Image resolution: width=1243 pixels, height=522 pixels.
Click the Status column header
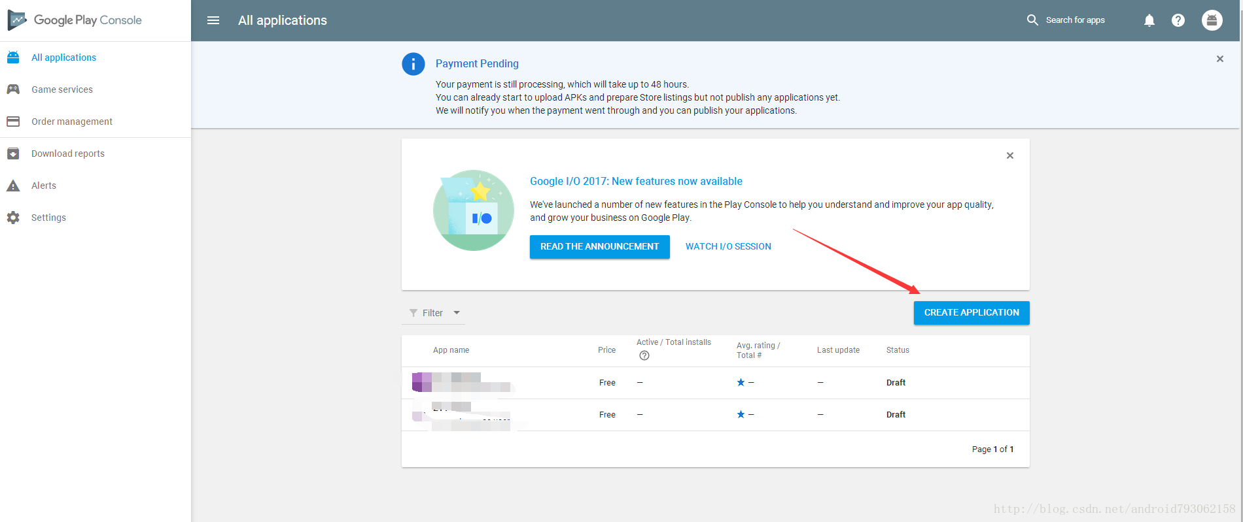[x=898, y=350]
